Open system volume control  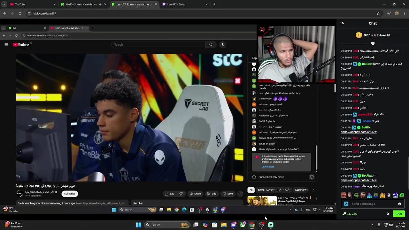coord(391,225)
